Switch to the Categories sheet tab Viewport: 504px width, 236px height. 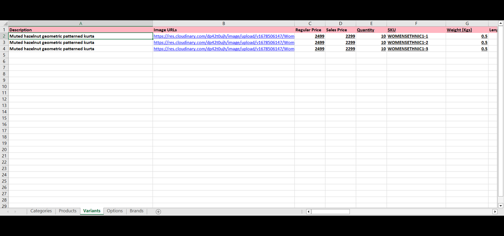(x=41, y=211)
